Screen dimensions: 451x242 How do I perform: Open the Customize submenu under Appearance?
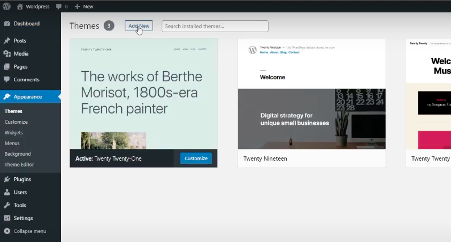click(16, 122)
